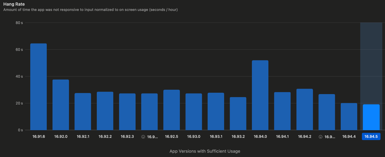385x157 pixels.
Task: Select the highlighted 16.94.5 version label
Action: tap(371, 136)
